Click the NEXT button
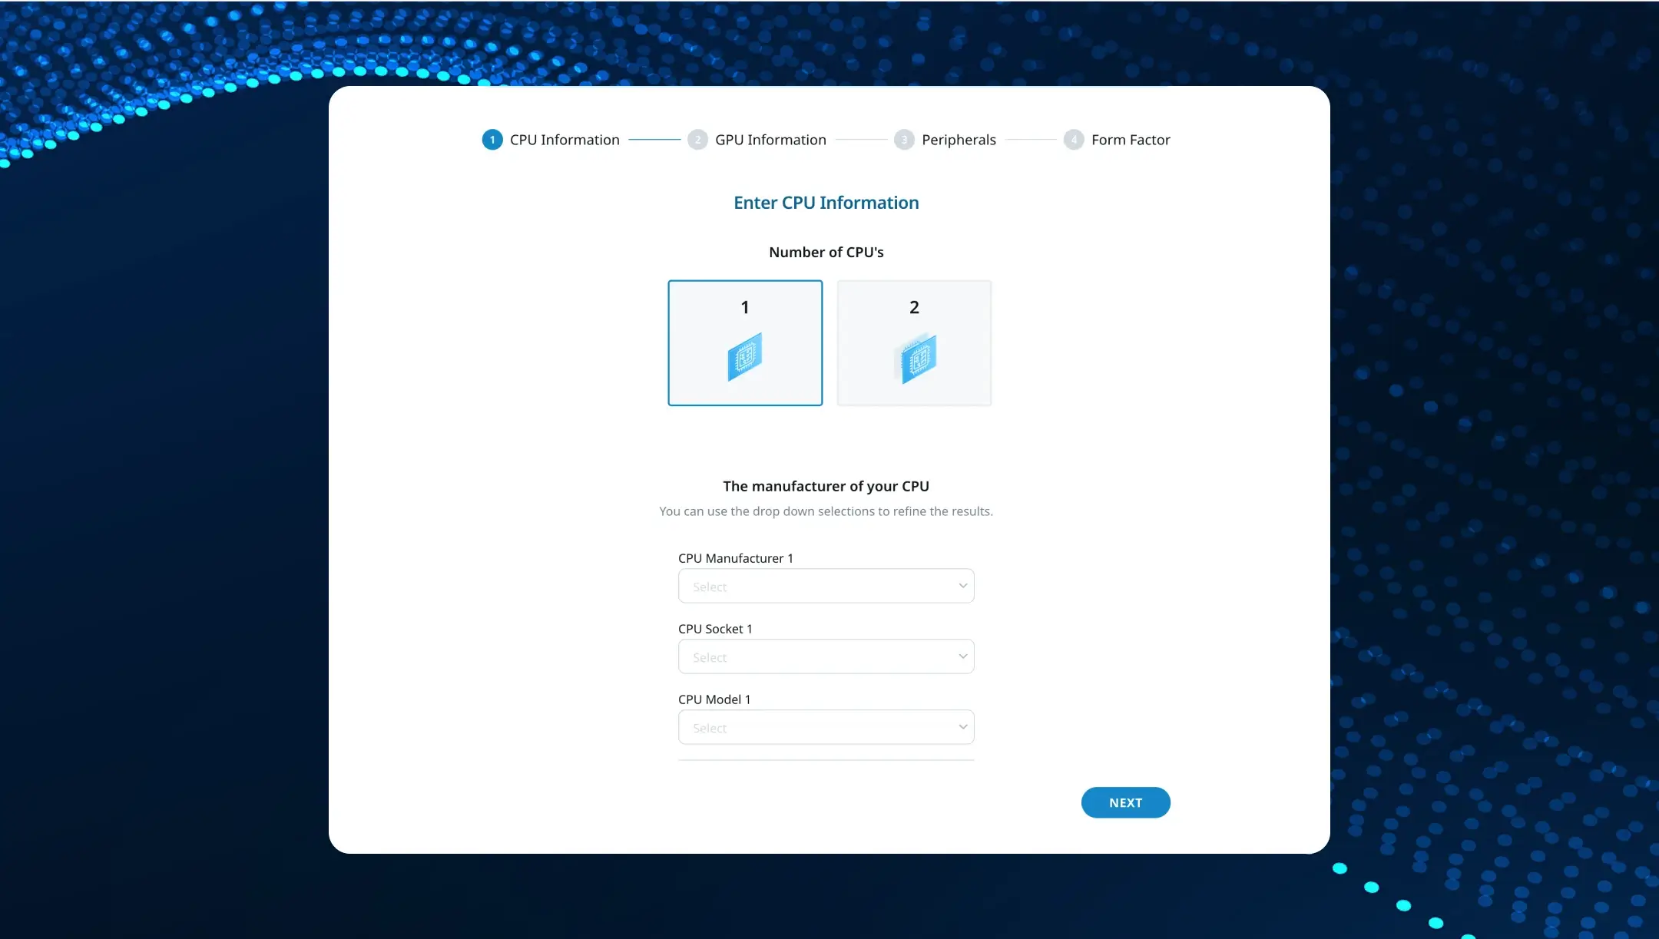 point(1126,802)
